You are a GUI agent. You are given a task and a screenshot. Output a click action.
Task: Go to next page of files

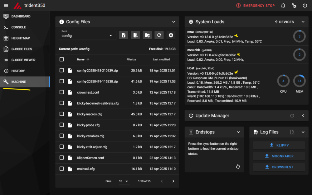pos(173,181)
